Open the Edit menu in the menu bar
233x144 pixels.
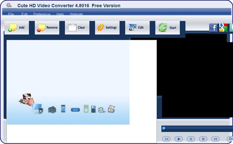click(24, 14)
